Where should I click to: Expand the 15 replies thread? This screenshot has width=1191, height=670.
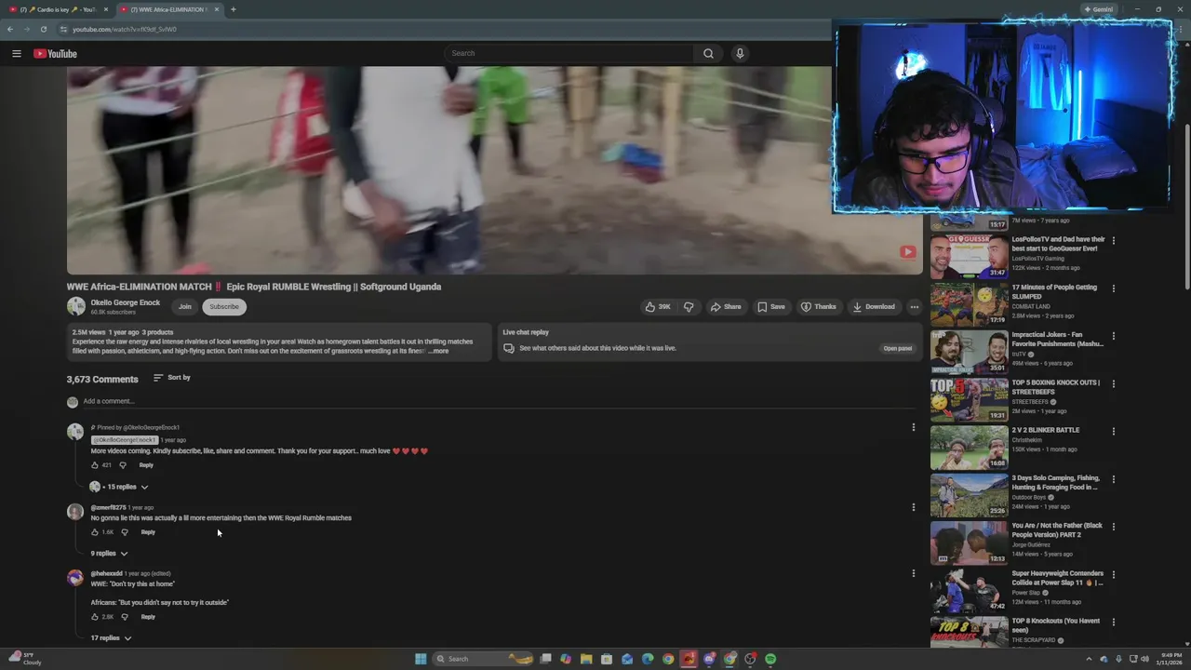click(119, 487)
